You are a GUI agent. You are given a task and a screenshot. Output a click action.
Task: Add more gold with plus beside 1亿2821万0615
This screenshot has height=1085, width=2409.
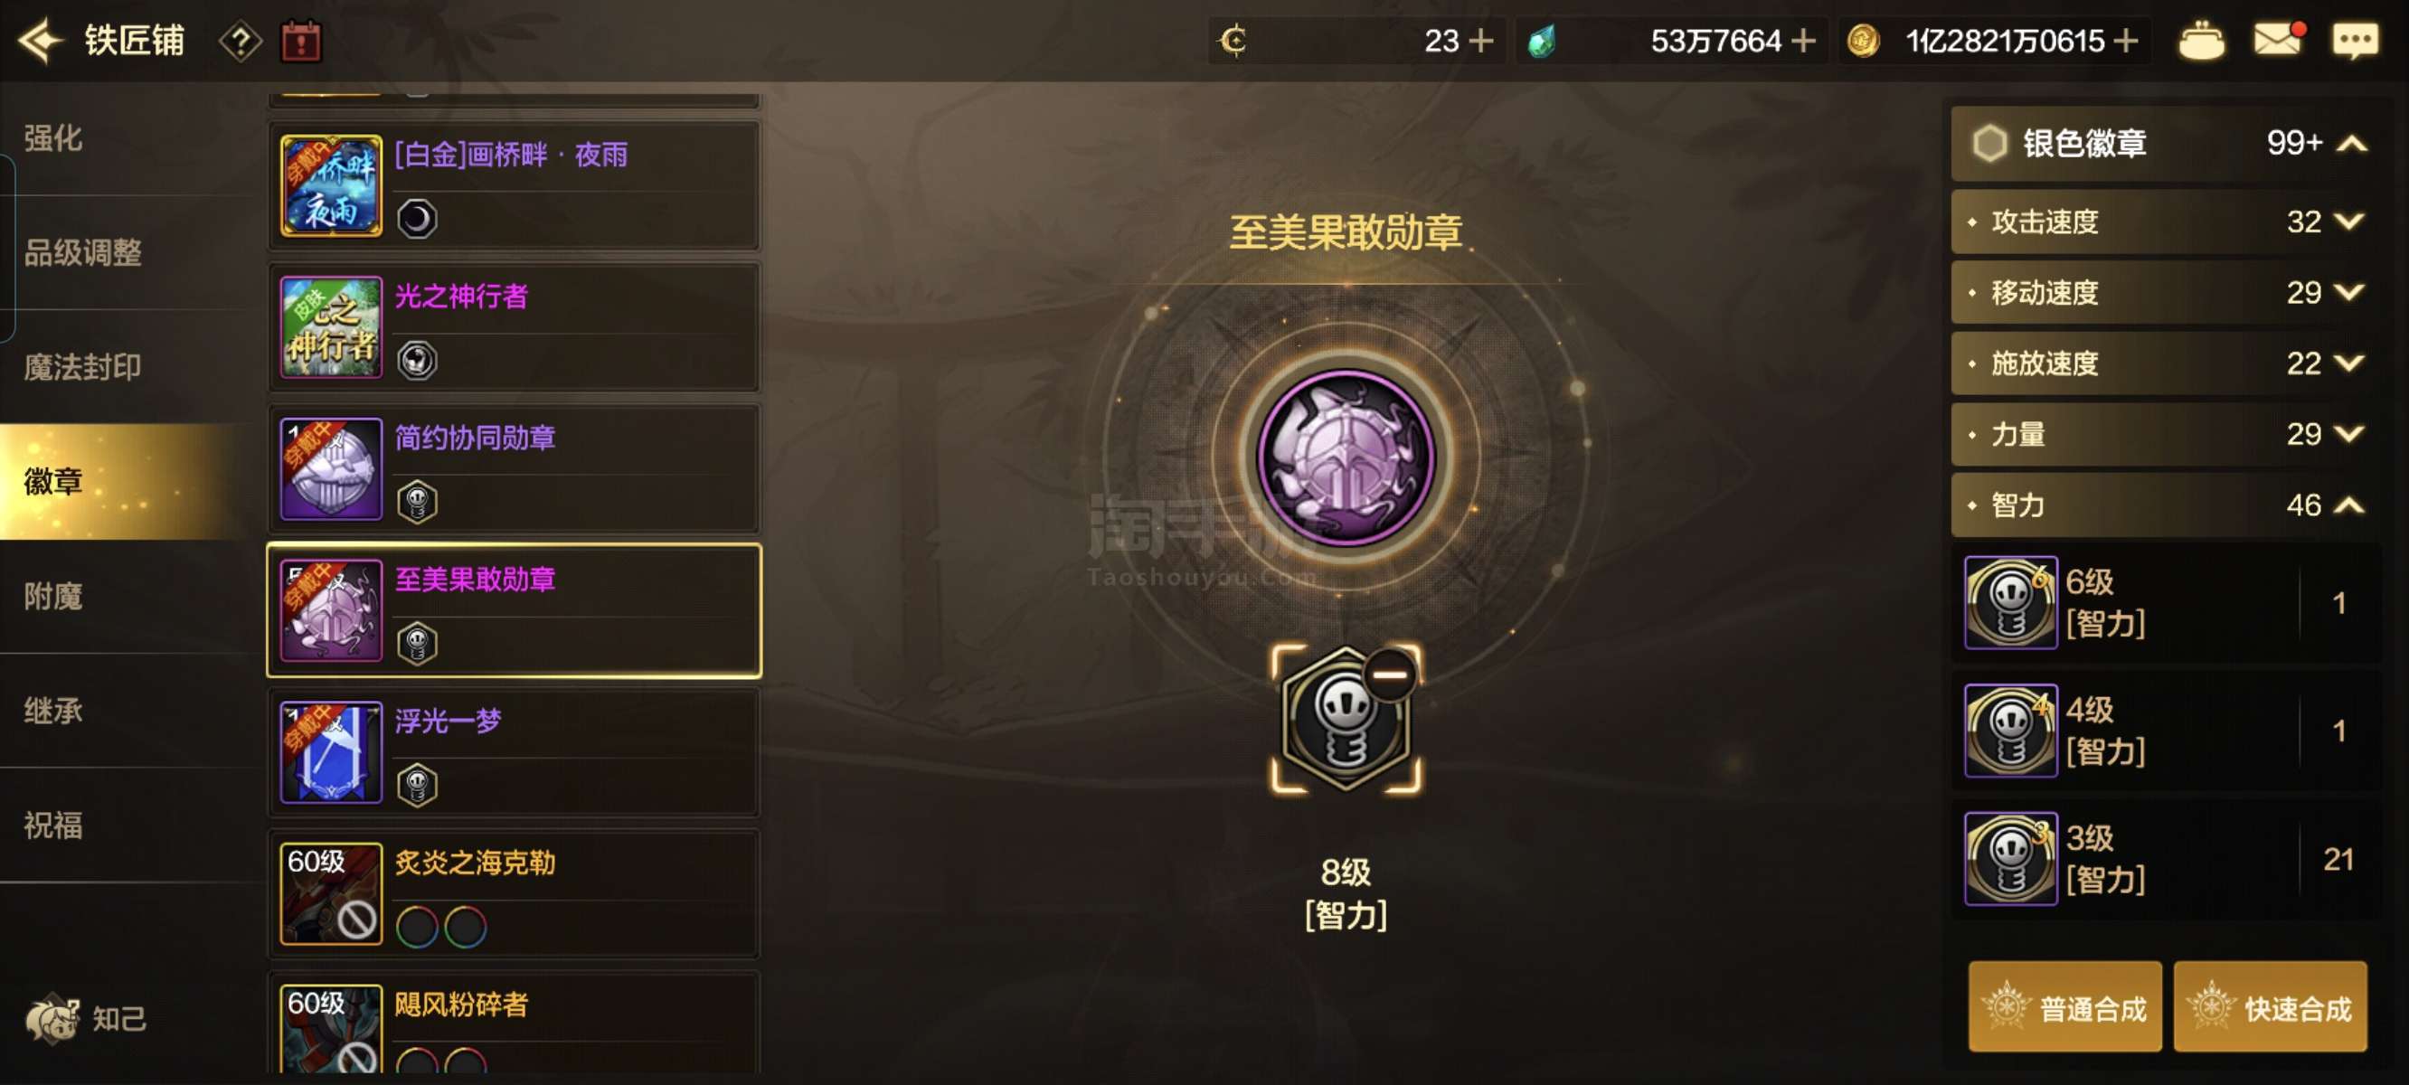coord(2126,40)
